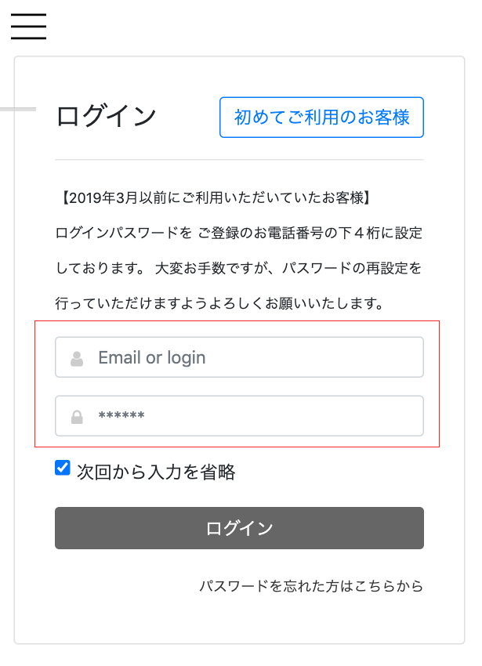Click the lock icon in password field

[x=77, y=417]
